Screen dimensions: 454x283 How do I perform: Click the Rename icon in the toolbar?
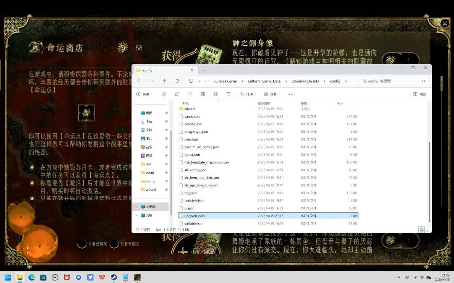pyautogui.click(x=203, y=94)
